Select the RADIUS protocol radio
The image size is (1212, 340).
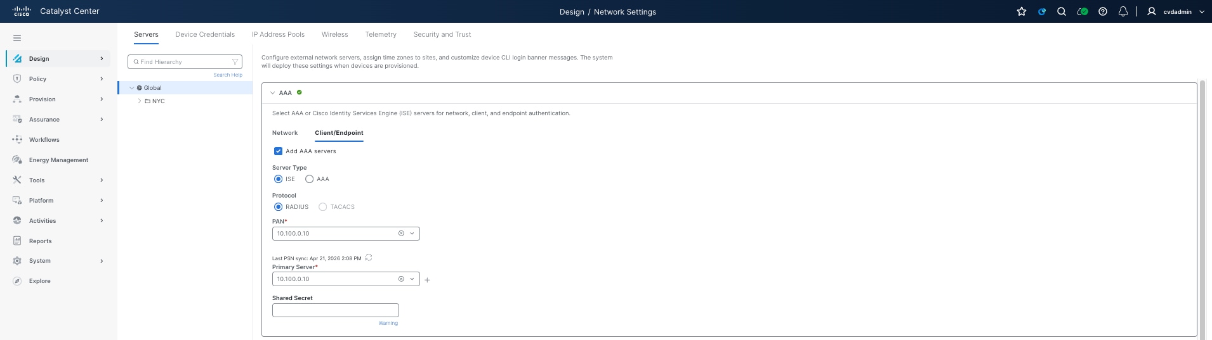click(x=278, y=207)
